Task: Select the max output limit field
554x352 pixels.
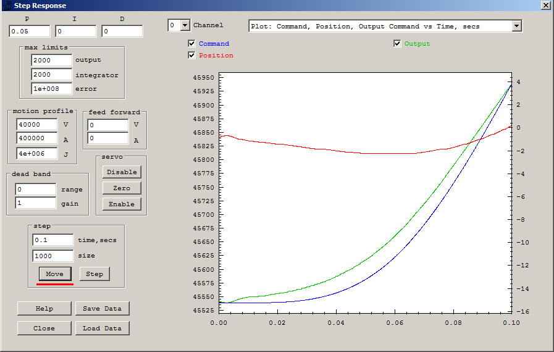Action: tap(52, 60)
